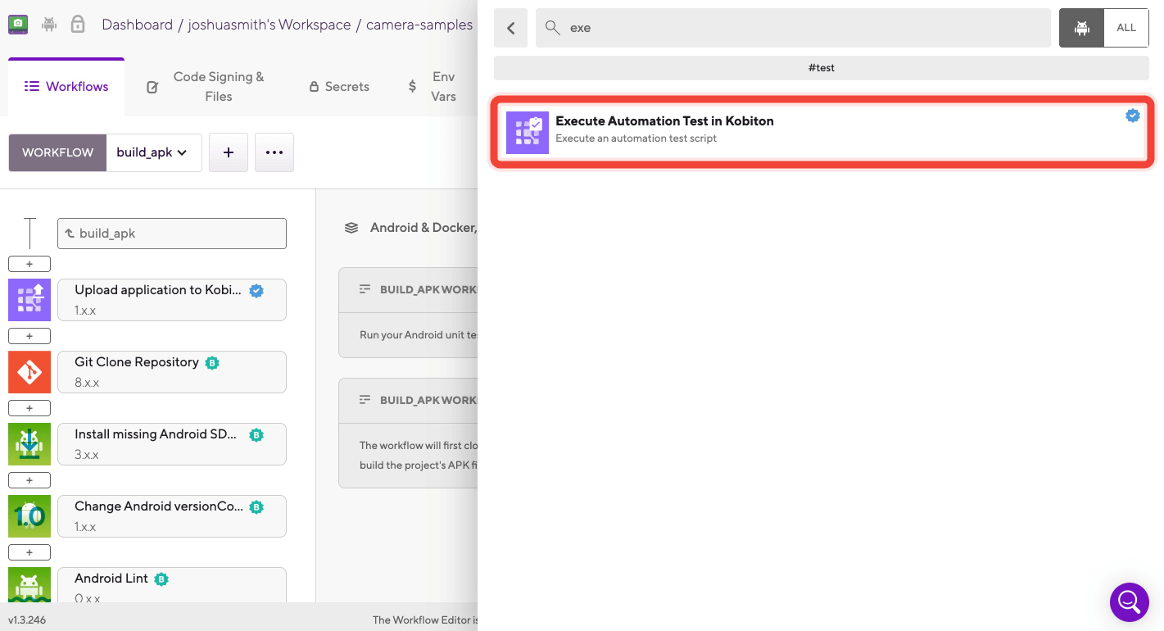
Task: Click Bitrise badge on Android Lint step
Action: 161,579
